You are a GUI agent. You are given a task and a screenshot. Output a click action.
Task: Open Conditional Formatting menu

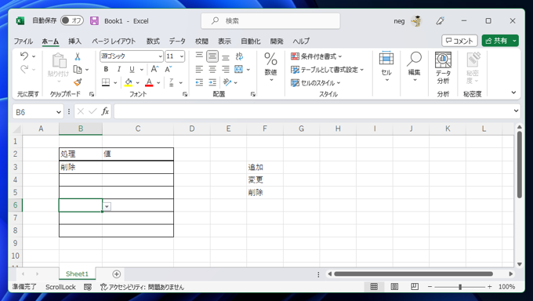tap(316, 56)
